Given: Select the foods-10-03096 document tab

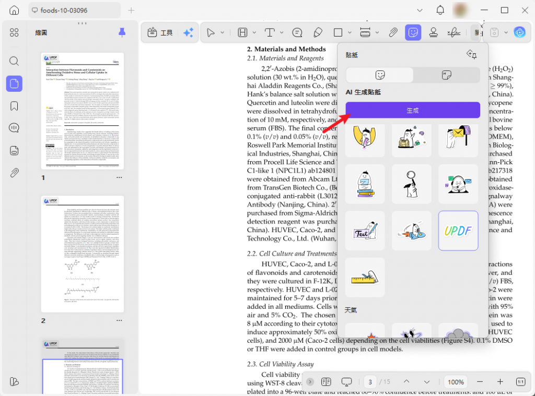Looking at the screenshot, I should point(74,10).
